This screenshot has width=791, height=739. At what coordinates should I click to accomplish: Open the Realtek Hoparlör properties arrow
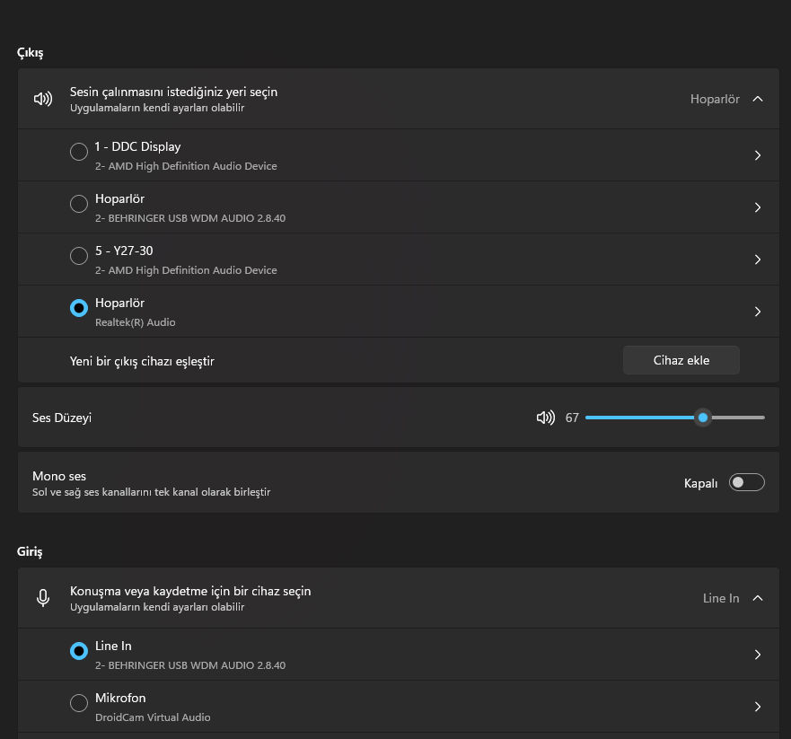click(757, 312)
